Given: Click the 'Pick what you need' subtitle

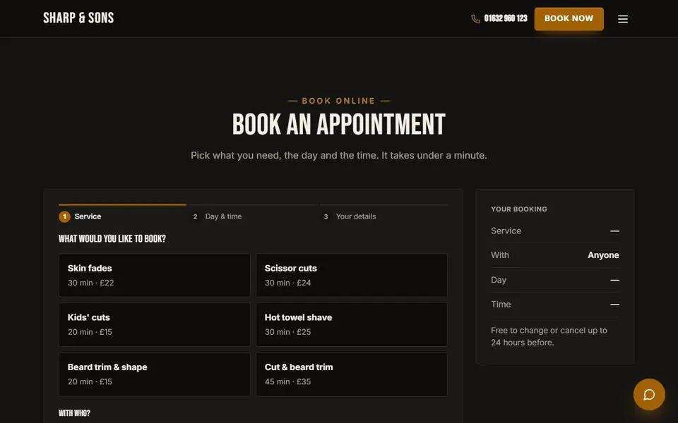Looking at the screenshot, I should pyautogui.click(x=338, y=155).
